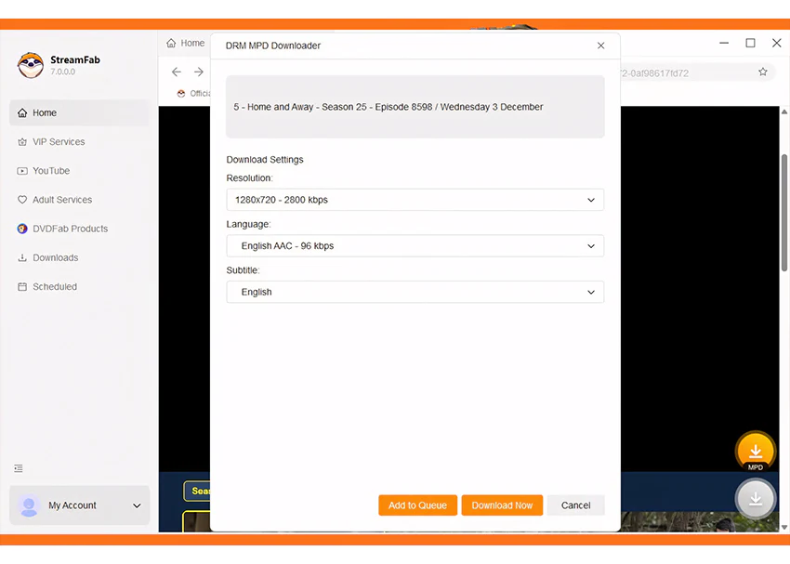The height and width of the screenshot is (564, 790).
Task: Open the Home sidebar item
Action: (79, 112)
